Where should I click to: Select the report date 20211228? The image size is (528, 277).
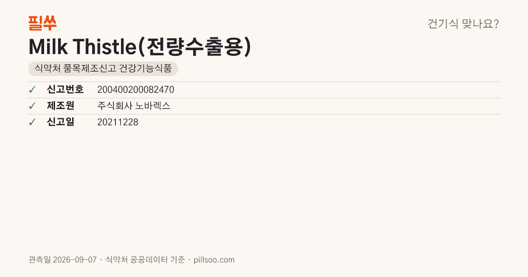(117, 122)
